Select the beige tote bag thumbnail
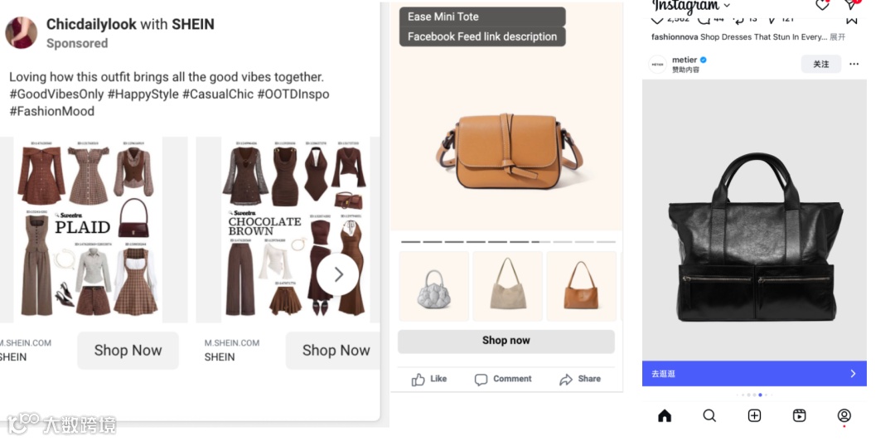 point(507,286)
